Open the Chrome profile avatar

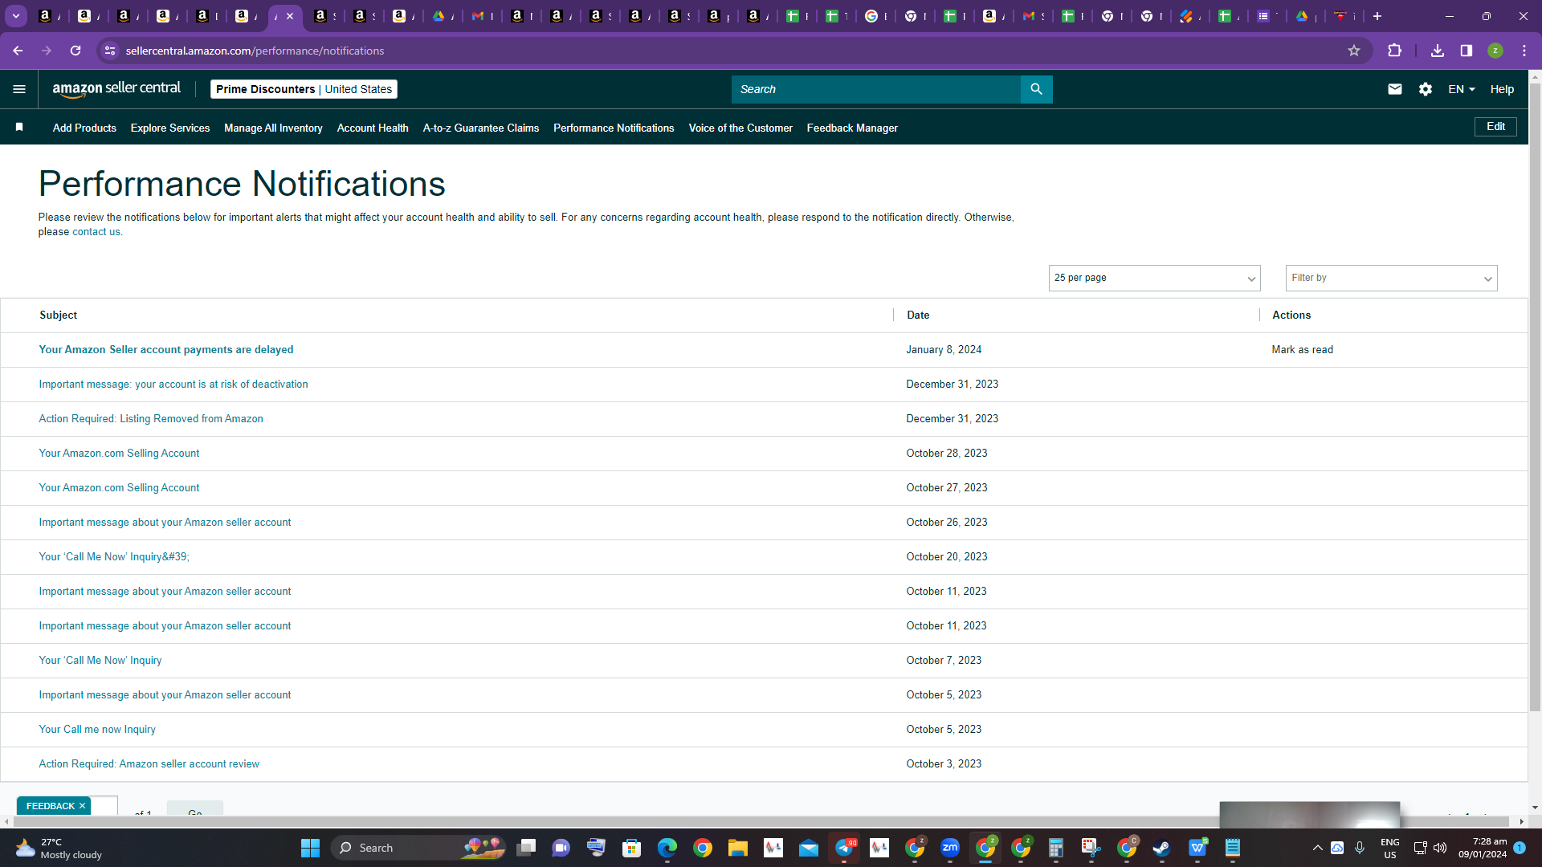click(1495, 51)
